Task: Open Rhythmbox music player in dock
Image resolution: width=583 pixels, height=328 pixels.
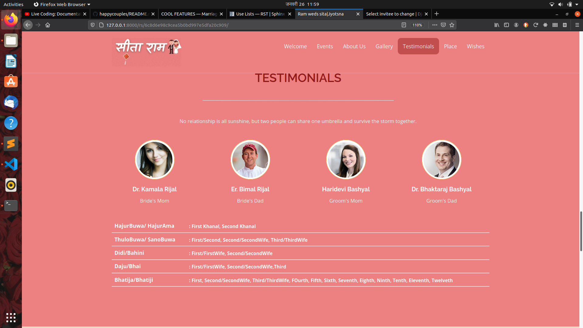Action: pos(11,185)
